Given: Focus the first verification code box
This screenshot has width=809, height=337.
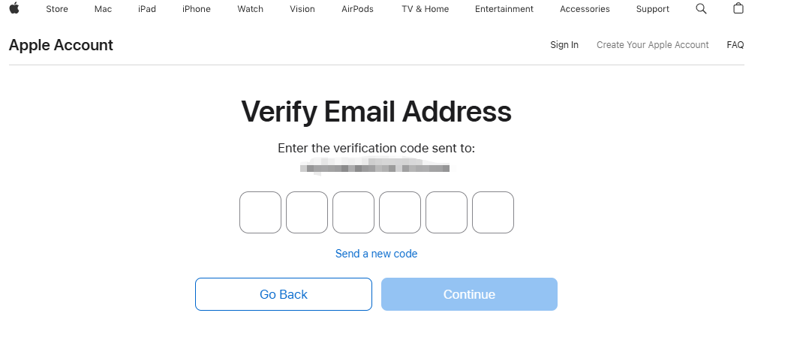Looking at the screenshot, I should coord(260,212).
